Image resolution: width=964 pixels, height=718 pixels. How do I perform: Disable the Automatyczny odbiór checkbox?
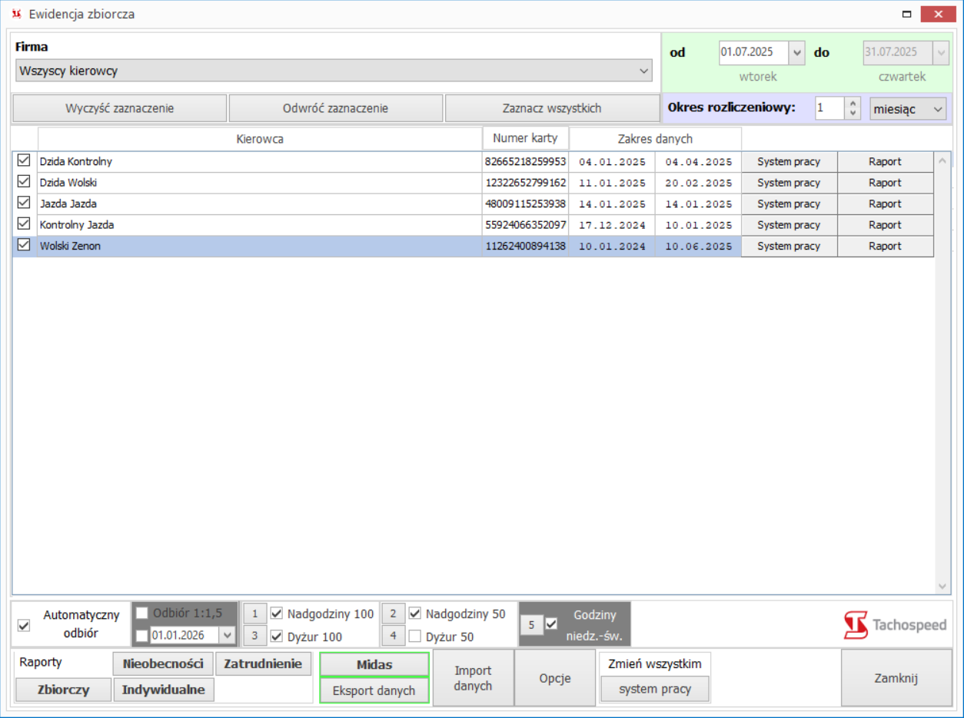point(24,626)
